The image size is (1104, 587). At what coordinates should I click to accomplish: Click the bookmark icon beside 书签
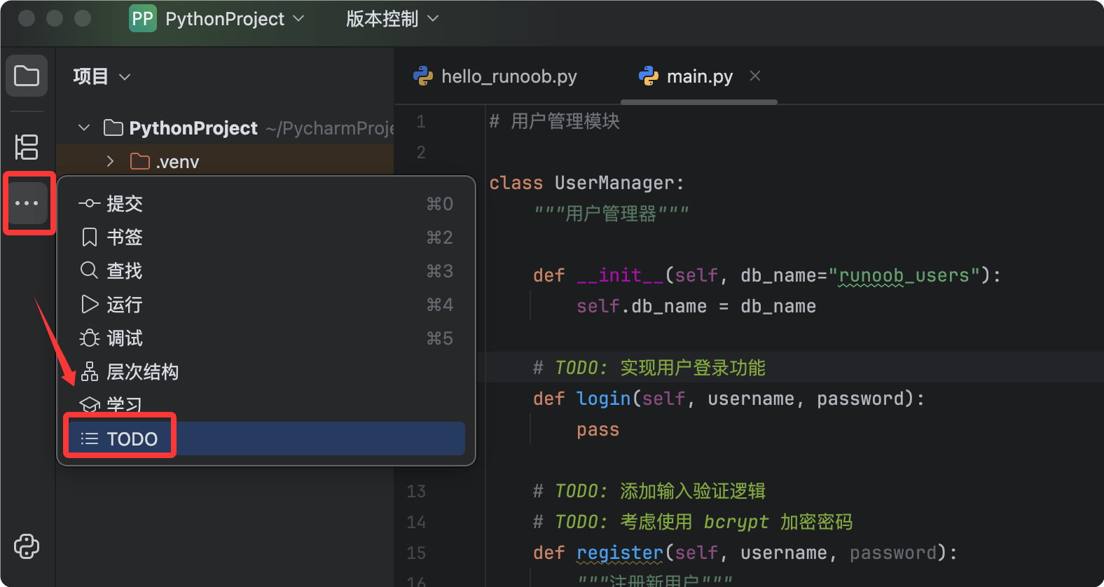(89, 237)
